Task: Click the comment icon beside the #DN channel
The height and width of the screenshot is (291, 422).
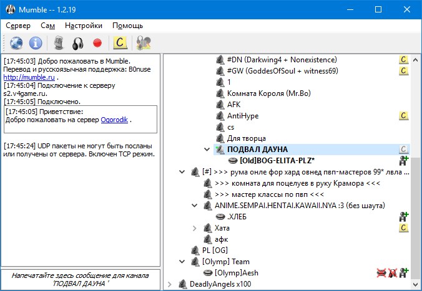Action: pos(403,59)
